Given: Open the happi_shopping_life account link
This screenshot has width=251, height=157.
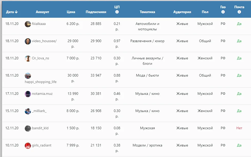Looking at the screenshot, I should pyautogui.click(x=41, y=82).
